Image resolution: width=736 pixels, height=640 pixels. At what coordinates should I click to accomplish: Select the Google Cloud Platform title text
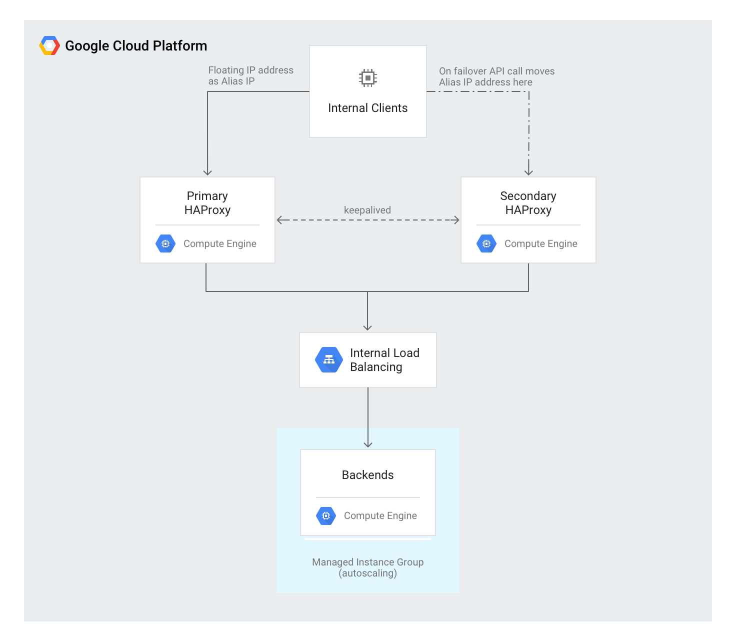[x=136, y=46]
